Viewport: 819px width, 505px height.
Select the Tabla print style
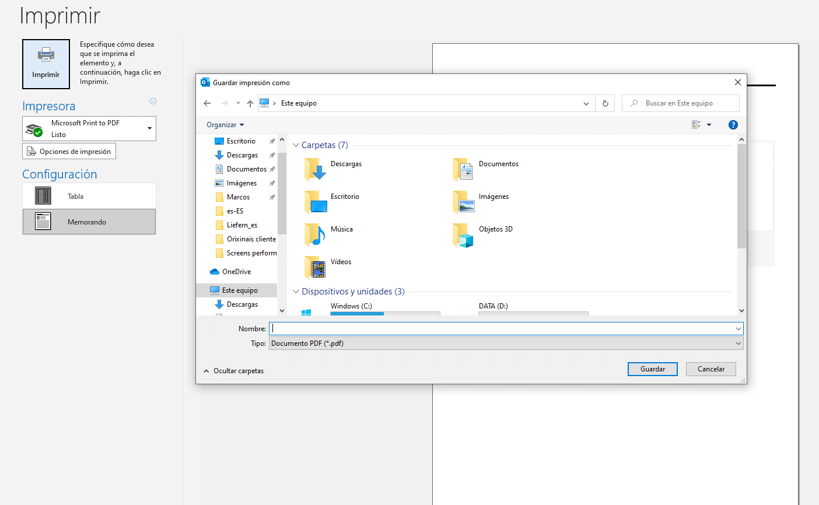(89, 196)
